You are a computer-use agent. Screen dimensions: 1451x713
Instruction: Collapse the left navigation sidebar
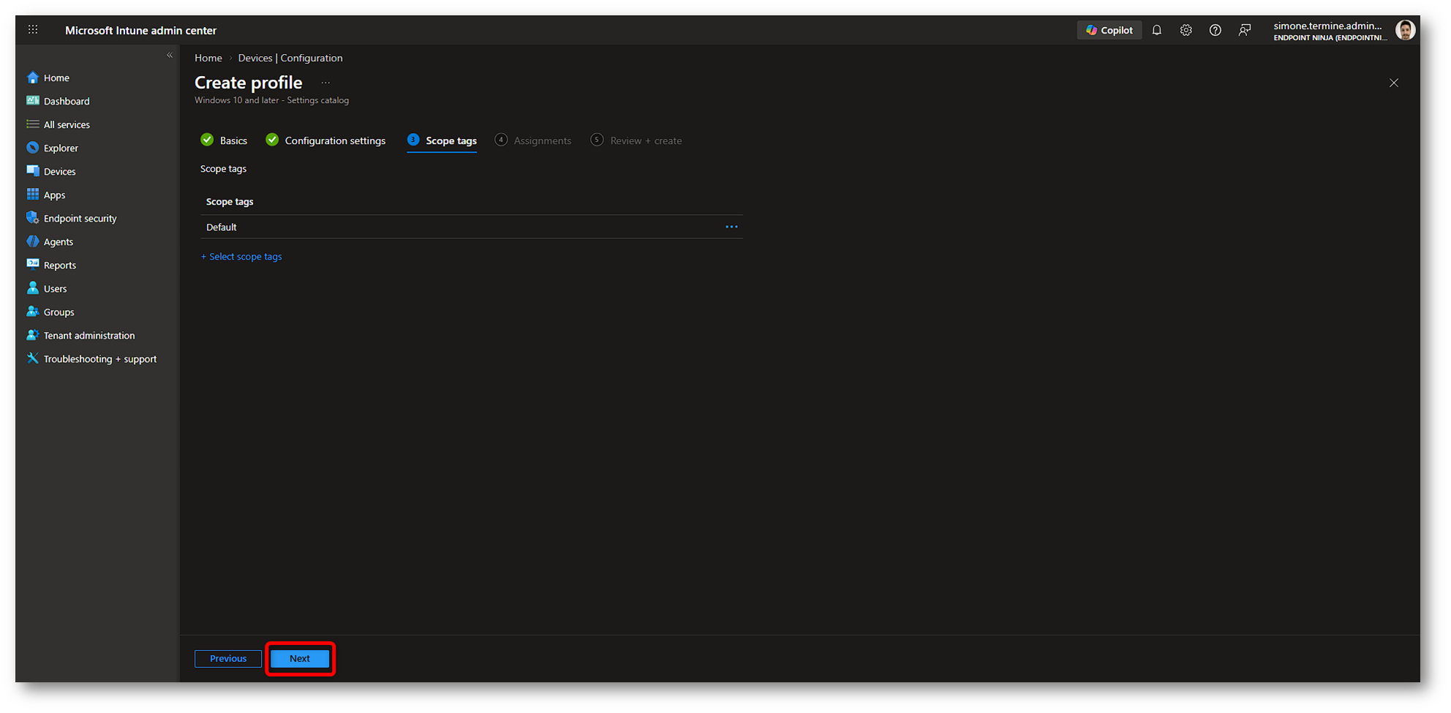click(x=170, y=56)
